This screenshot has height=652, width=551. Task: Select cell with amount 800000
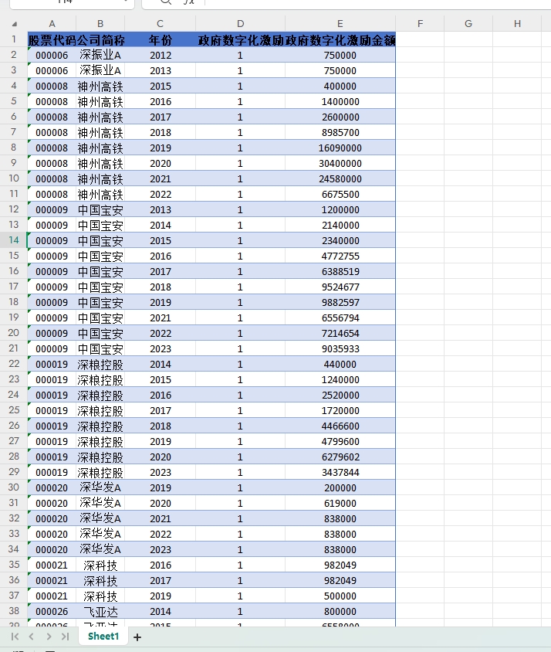(x=340, y=611)
